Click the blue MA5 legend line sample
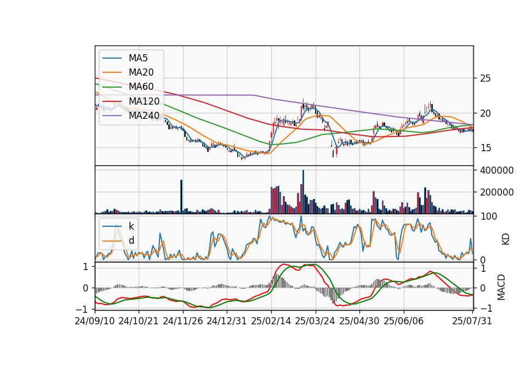Screen dimensions: 526x378 tap(112, 58)
